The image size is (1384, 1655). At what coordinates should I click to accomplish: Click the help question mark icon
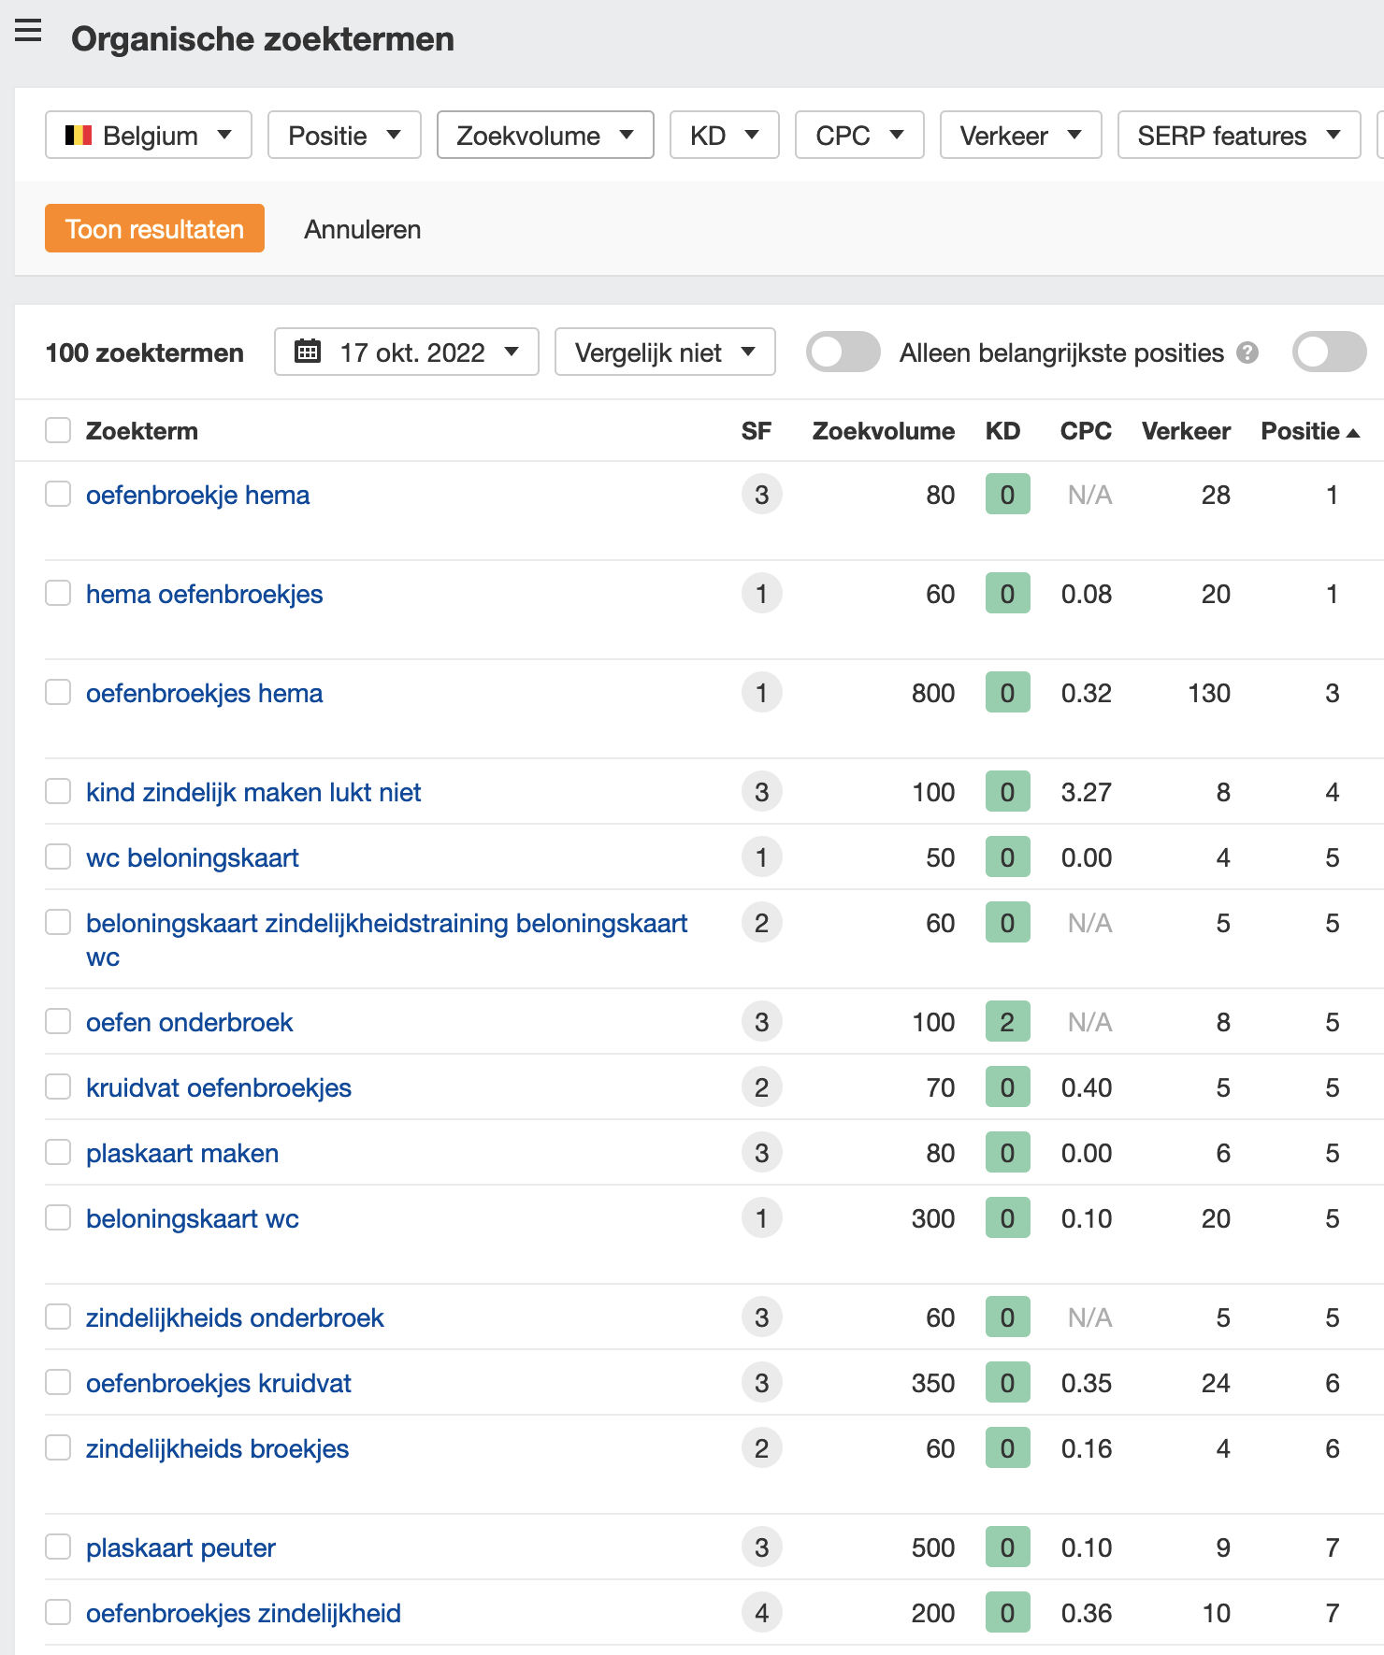pyautogui.click(x=1247, y=353)
